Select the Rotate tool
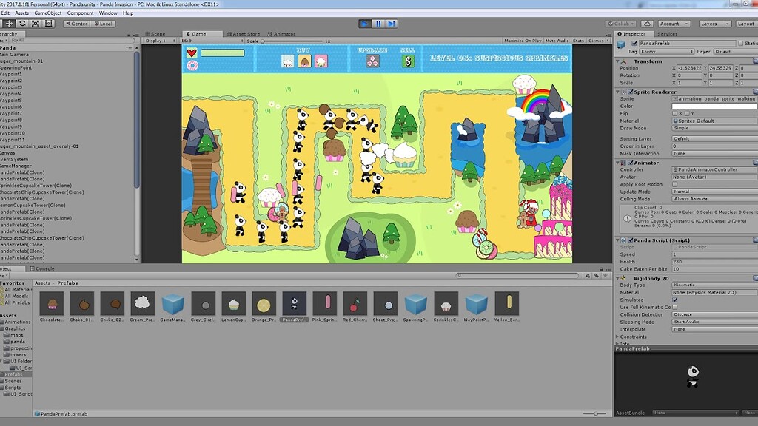This screenshot has height=426, width=758. pyautogui.click(x=23, y=24)
